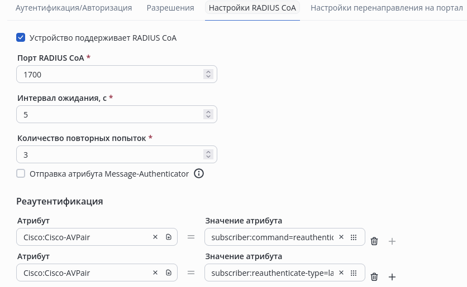Delete the second reauthentication attribute row
This screenshot has width=467, height=287.
374,277
